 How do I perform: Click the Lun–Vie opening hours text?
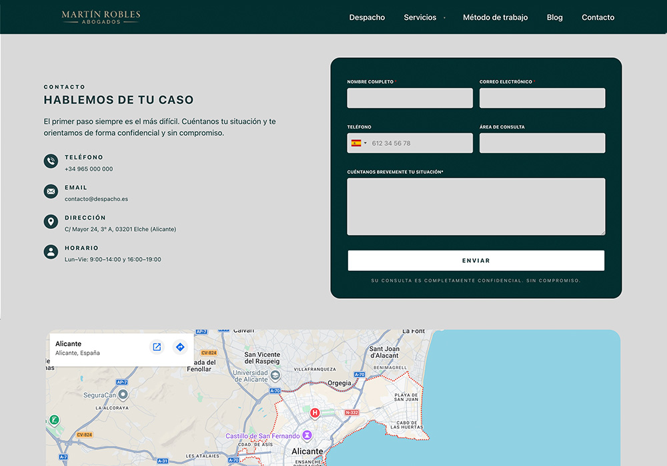point(113,260)
